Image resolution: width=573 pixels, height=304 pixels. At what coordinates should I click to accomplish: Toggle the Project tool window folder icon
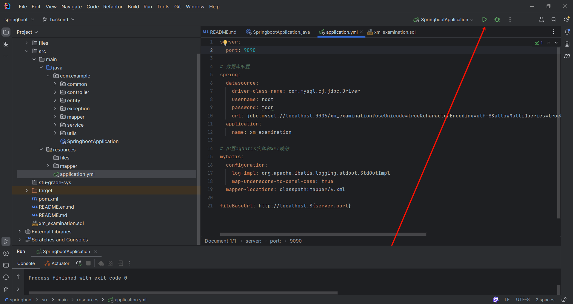coord(6,32)
